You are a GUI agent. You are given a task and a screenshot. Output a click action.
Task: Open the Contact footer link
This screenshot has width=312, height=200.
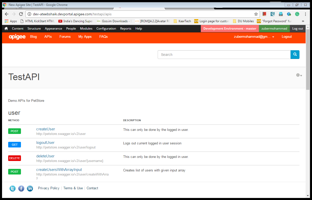pyautogui.click(x=92, y=188)
